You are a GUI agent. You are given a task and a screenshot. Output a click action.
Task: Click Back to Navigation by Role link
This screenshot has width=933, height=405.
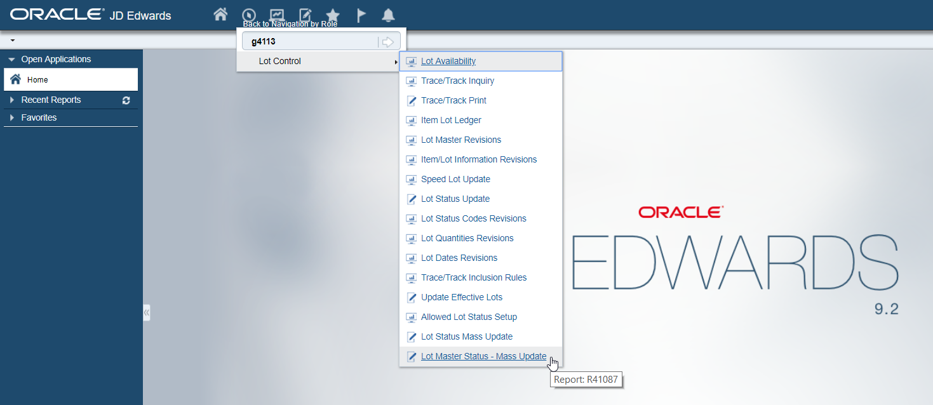click(x=290, y=24)
